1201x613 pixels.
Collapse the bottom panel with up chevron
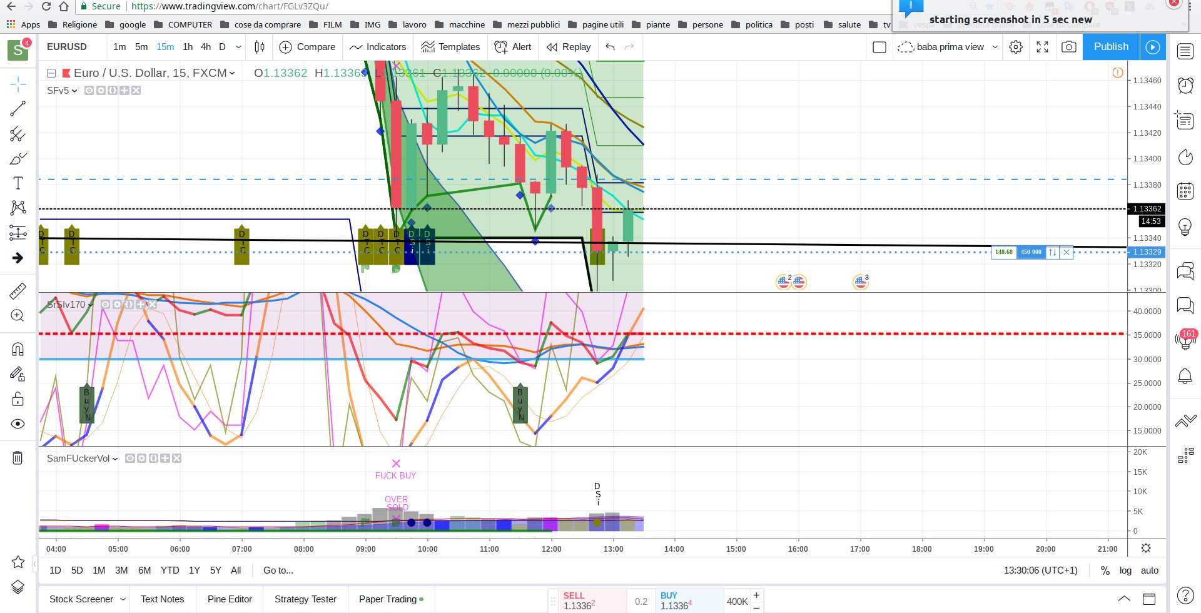pos(1124,599)
